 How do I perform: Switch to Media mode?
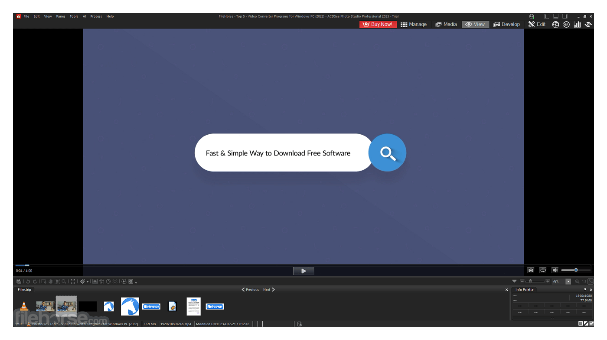pos(446,24)
